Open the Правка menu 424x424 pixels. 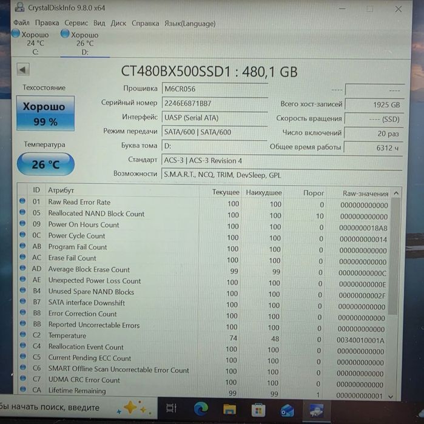47,23
